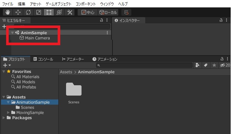Lock the Inspector panel
Screen dimensions: 232x134
[x=221, y=20]
